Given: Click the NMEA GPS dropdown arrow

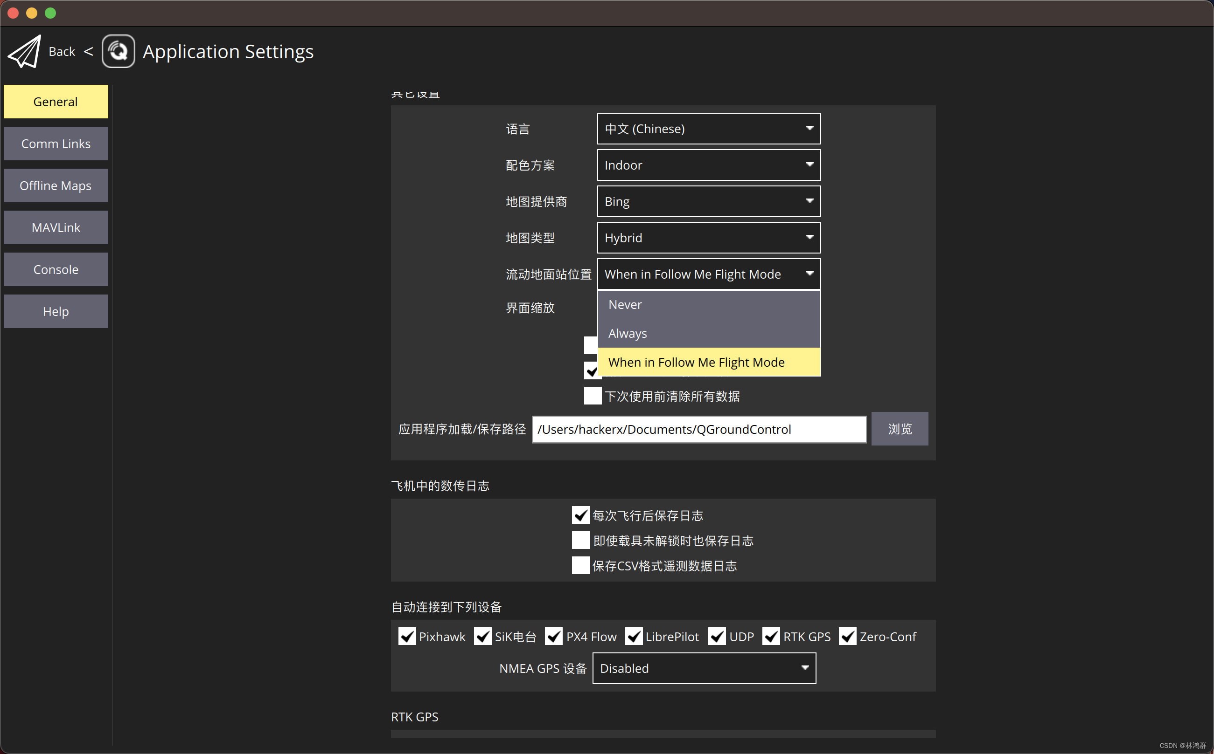Looking at the screenshot, I should coord(805,668).
